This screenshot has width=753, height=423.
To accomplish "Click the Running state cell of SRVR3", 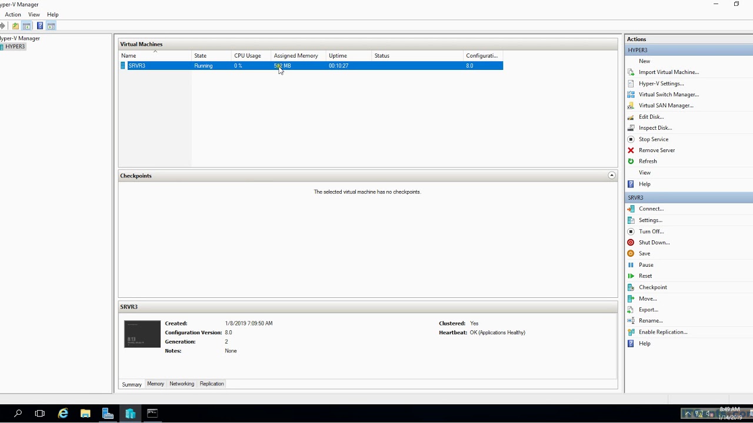I will coord(204,66).
